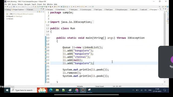Open the Project Explorer view menu

point(44,12)
